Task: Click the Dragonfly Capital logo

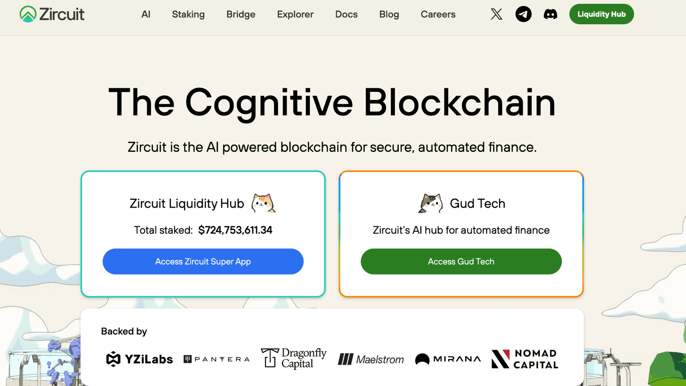Action: click(x=294, y=358)
